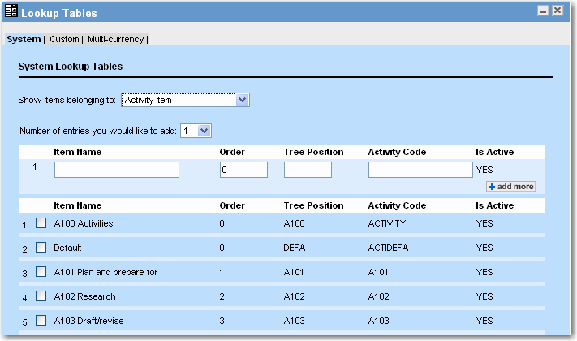Click 'A101 Plan and prepare for' text

tap(105, 272)
